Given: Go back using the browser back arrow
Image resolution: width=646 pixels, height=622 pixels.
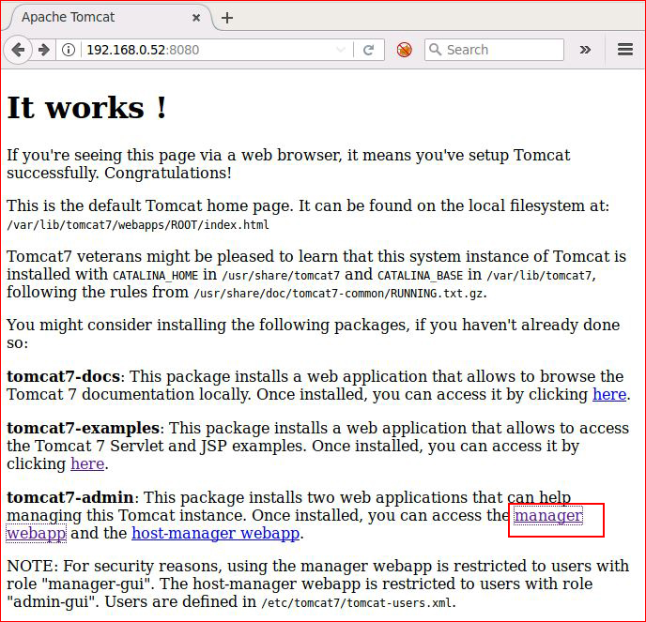Looking at the screenshot, I should (x=18, y=50).
